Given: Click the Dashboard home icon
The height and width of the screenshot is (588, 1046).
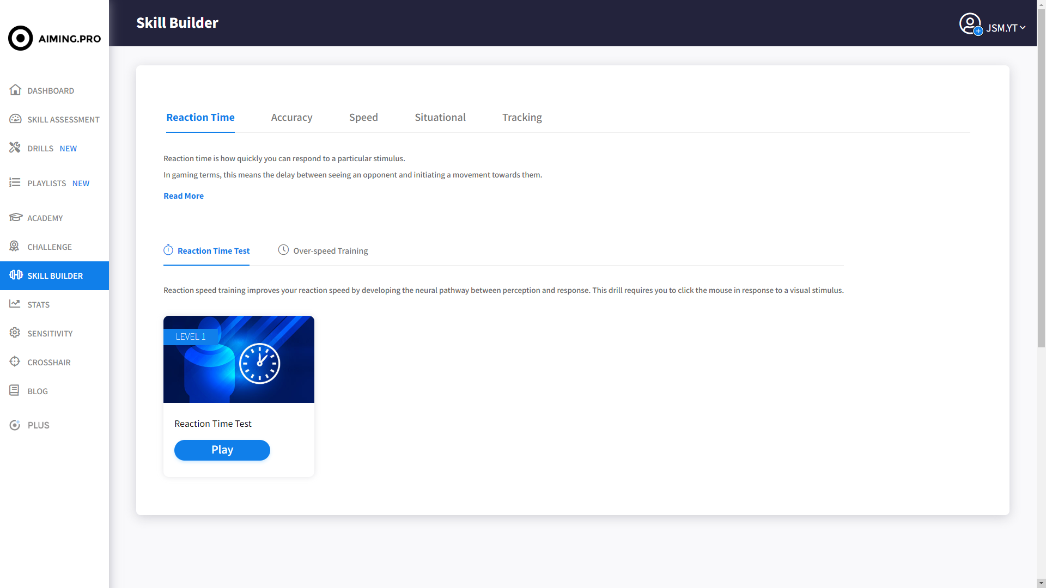Looking at the screenshot, I should [x=15, y=90].
